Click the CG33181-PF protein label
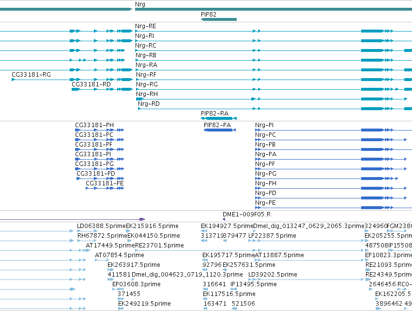412x311 pixels. (x=93, y=145)
